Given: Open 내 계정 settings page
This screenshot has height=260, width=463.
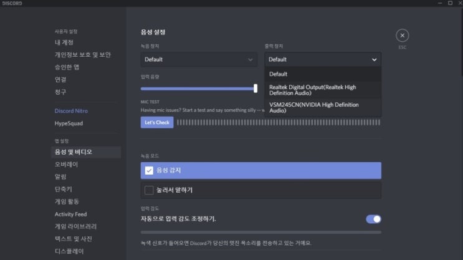Looking at the screenshot, I should point(64,42).
